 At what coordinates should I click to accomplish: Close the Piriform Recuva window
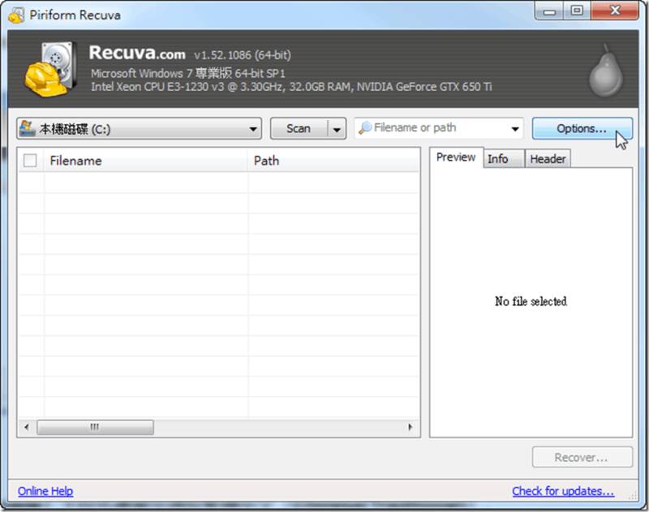tap(615, 11)
